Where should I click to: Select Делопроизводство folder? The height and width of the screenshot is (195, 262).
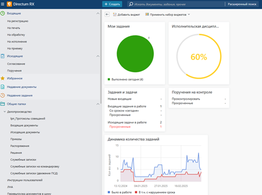pos(19,112)
